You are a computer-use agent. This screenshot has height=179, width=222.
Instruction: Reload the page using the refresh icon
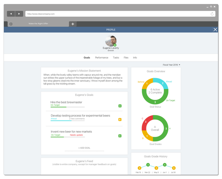tap(212, 14)
